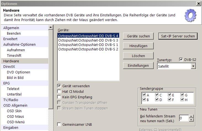
Task: Go to the Timeshift settings
Action: pyautogui.click(x=14, y=56)
